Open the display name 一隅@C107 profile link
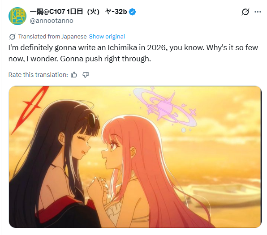The width and height of the screenshot is (267, 235). (x=78, y=12)
